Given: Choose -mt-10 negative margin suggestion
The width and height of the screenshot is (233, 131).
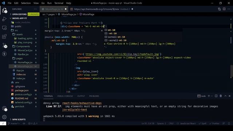Looking at the screenshot, I should click(143, 33).
